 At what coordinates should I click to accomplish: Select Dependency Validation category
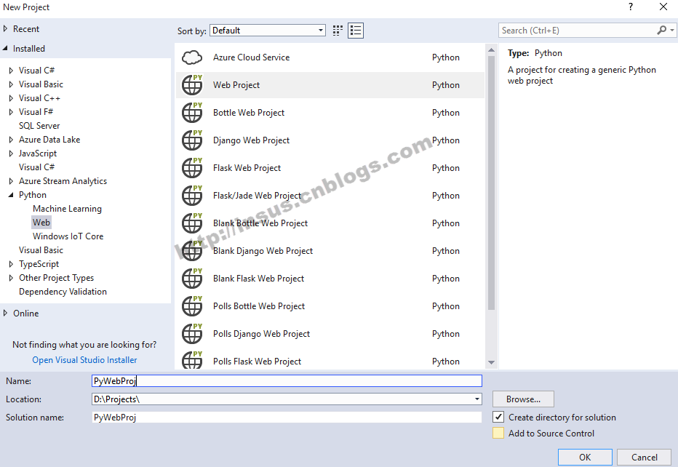click(63, 292)
